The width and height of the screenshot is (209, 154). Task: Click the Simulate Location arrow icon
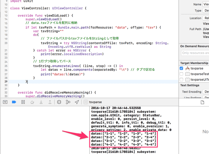click(x=77, y=102)
